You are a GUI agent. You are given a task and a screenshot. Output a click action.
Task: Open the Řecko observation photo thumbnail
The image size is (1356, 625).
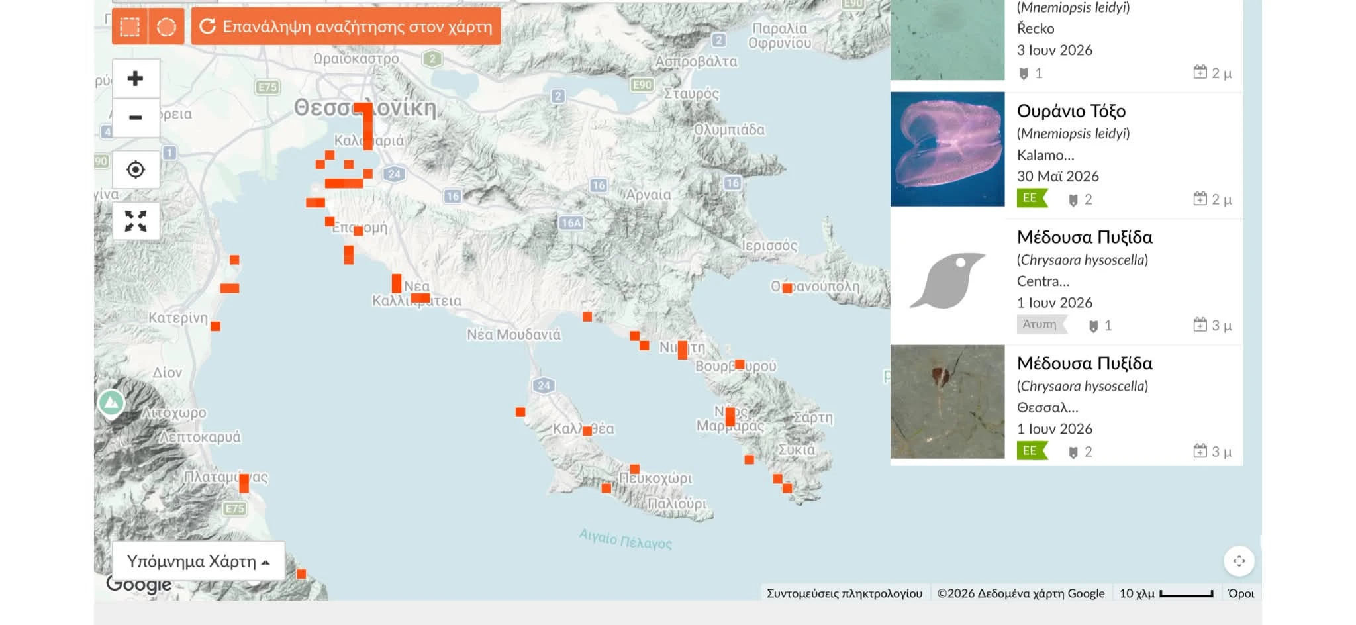pos(947,40)
